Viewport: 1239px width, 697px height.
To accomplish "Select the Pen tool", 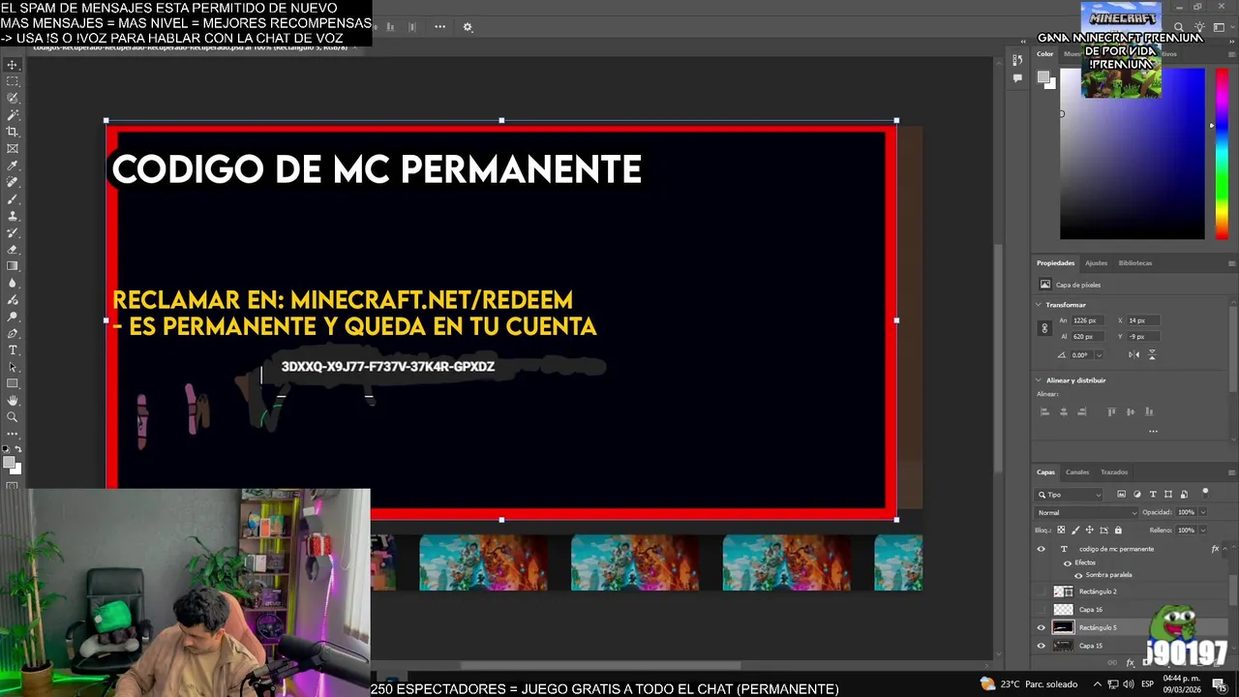I will coord(13,333).
